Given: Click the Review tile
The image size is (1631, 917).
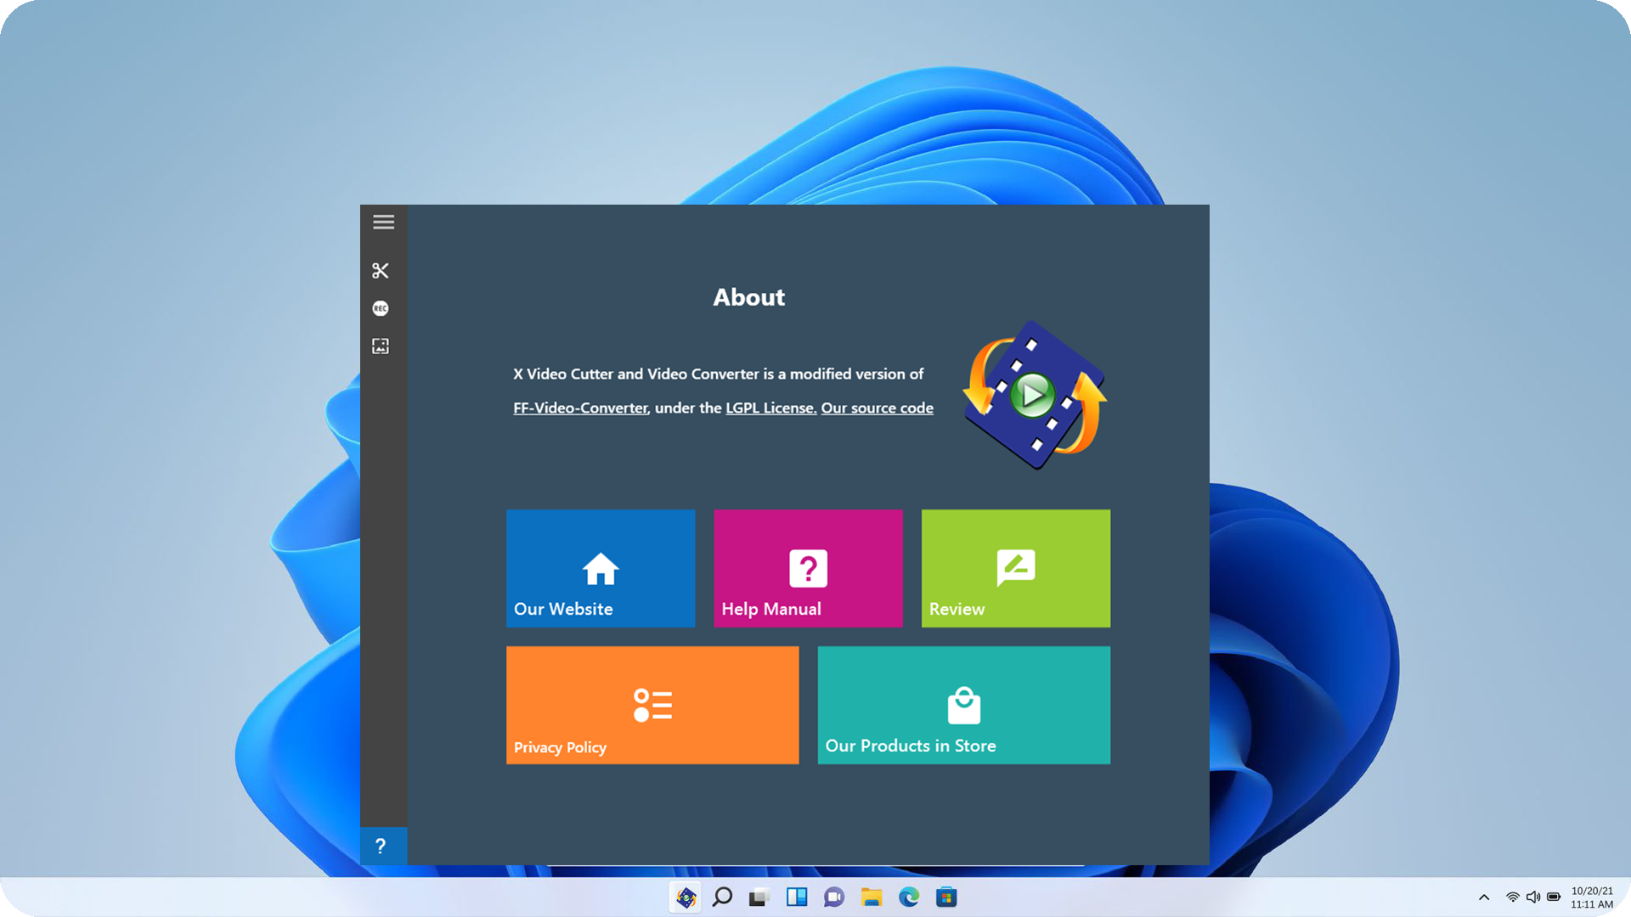Looking at the screenshot, I should coord(1015,568).
